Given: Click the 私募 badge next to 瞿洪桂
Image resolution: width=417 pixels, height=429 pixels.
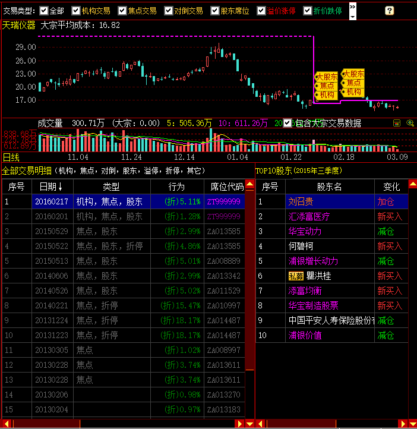Looking at the screenshot, I should pyautogui.click(x=296, y=276).
